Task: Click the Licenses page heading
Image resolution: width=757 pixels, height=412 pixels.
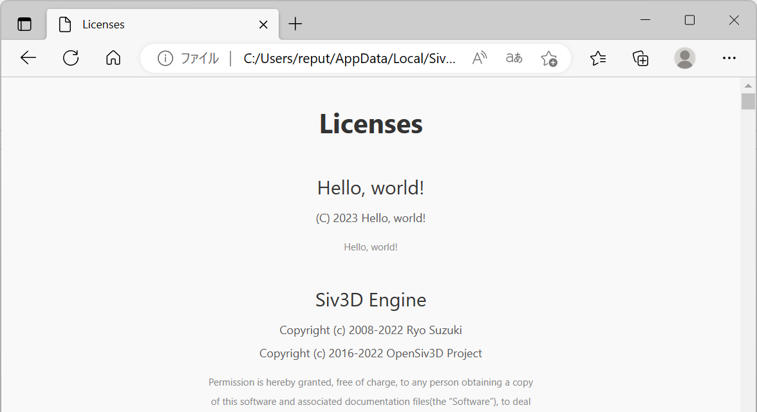Action: click(x=371, y=124)
